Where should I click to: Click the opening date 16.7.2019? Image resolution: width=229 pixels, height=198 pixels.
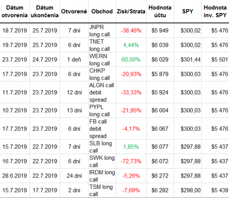15,161
